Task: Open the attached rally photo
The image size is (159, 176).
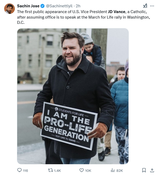Action: click(73, 96)
